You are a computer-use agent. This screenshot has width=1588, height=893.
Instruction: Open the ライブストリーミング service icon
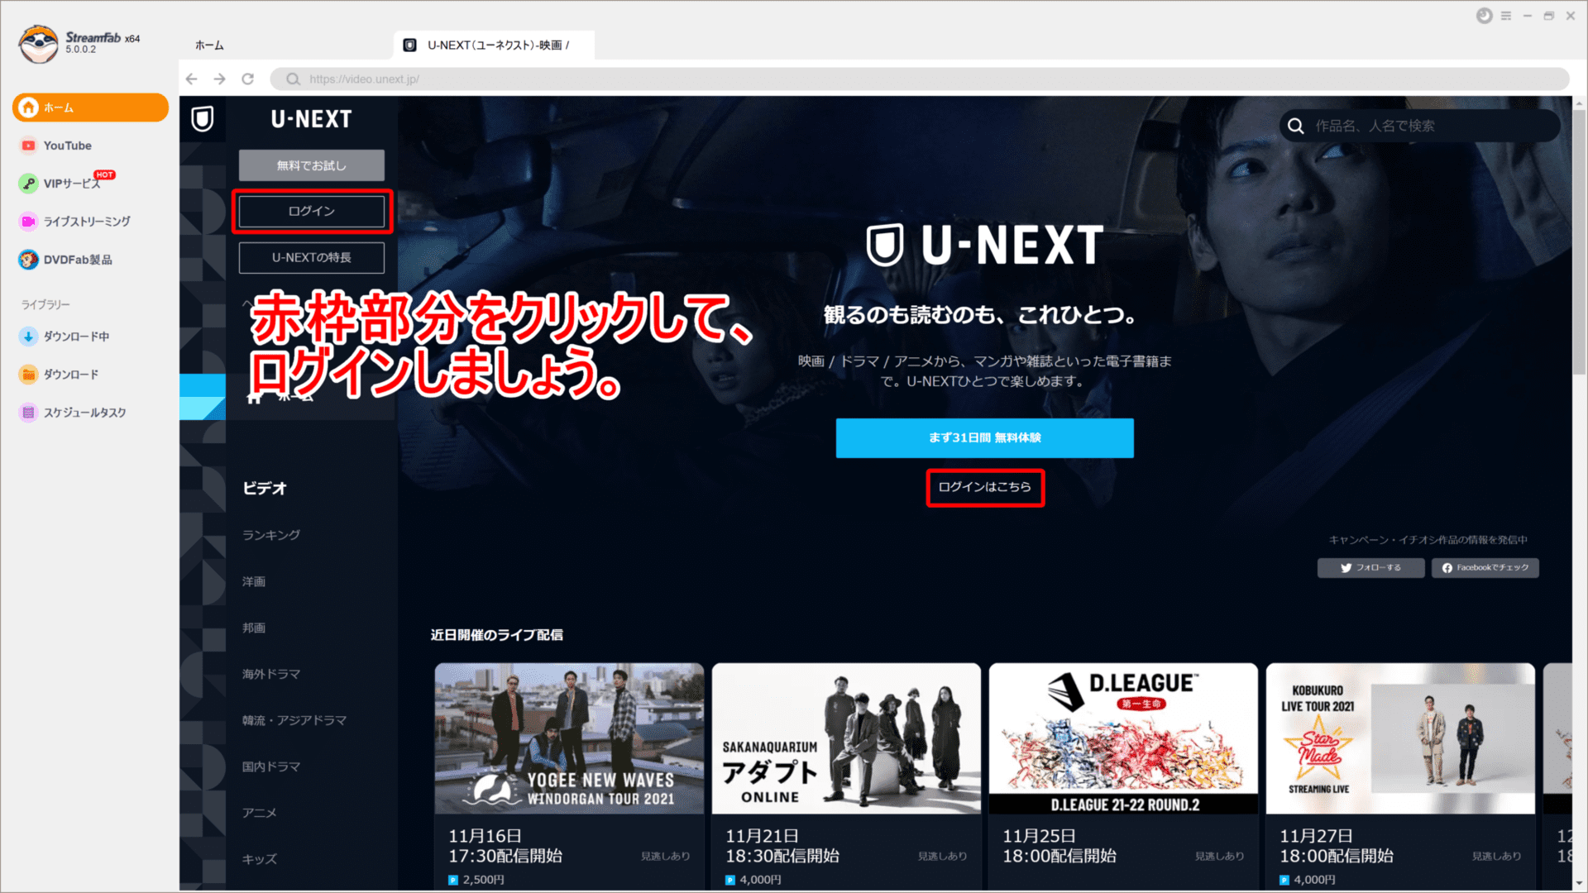(x=88, y=222)
